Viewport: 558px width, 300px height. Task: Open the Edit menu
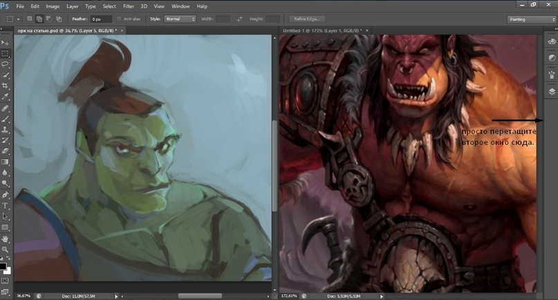pos(35,6)
